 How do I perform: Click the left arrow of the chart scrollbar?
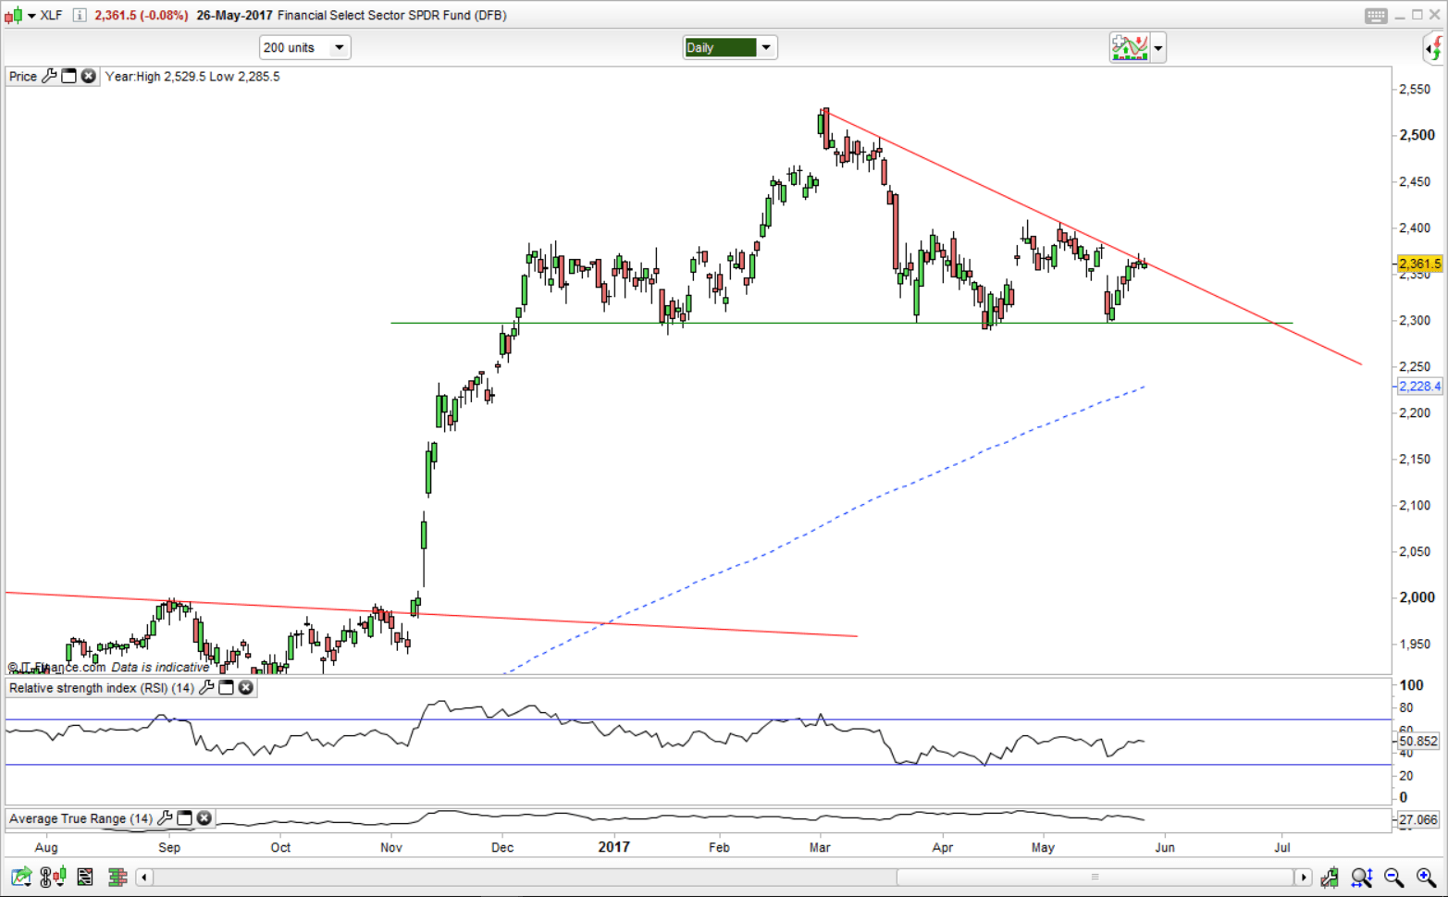(x=144, y=877)
